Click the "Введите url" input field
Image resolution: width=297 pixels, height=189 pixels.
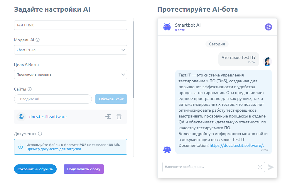tap(53, 99)
